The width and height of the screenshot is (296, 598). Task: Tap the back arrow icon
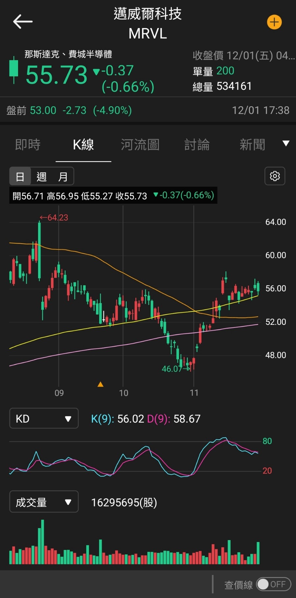pos(23,22)
